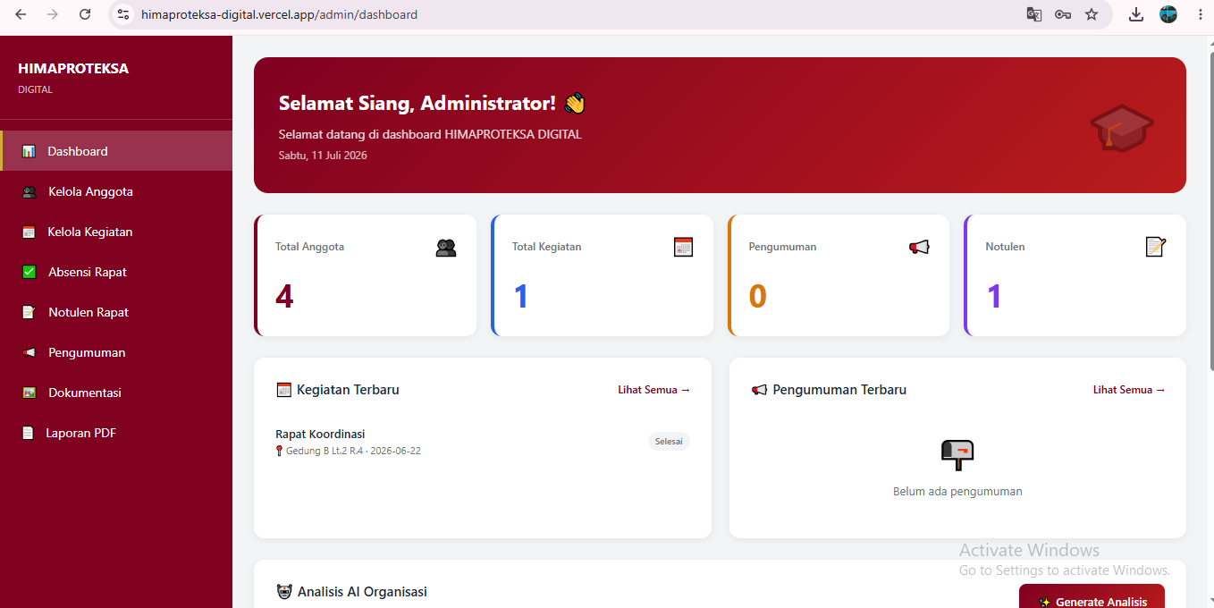Click the Dokumentasi picture icon
The image size is (1214, 608).
[29, 393]
